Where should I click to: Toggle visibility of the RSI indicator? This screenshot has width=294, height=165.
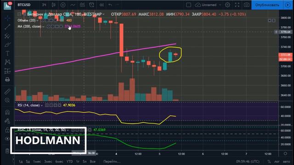[x=47, y=105]
